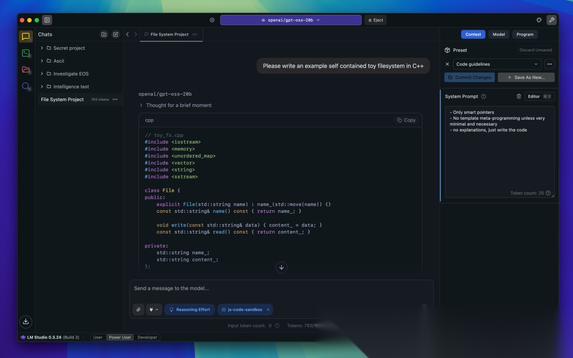Open the Chats section in sidebar
Screen dimensions: 573x358
click(x=25, y=36)
